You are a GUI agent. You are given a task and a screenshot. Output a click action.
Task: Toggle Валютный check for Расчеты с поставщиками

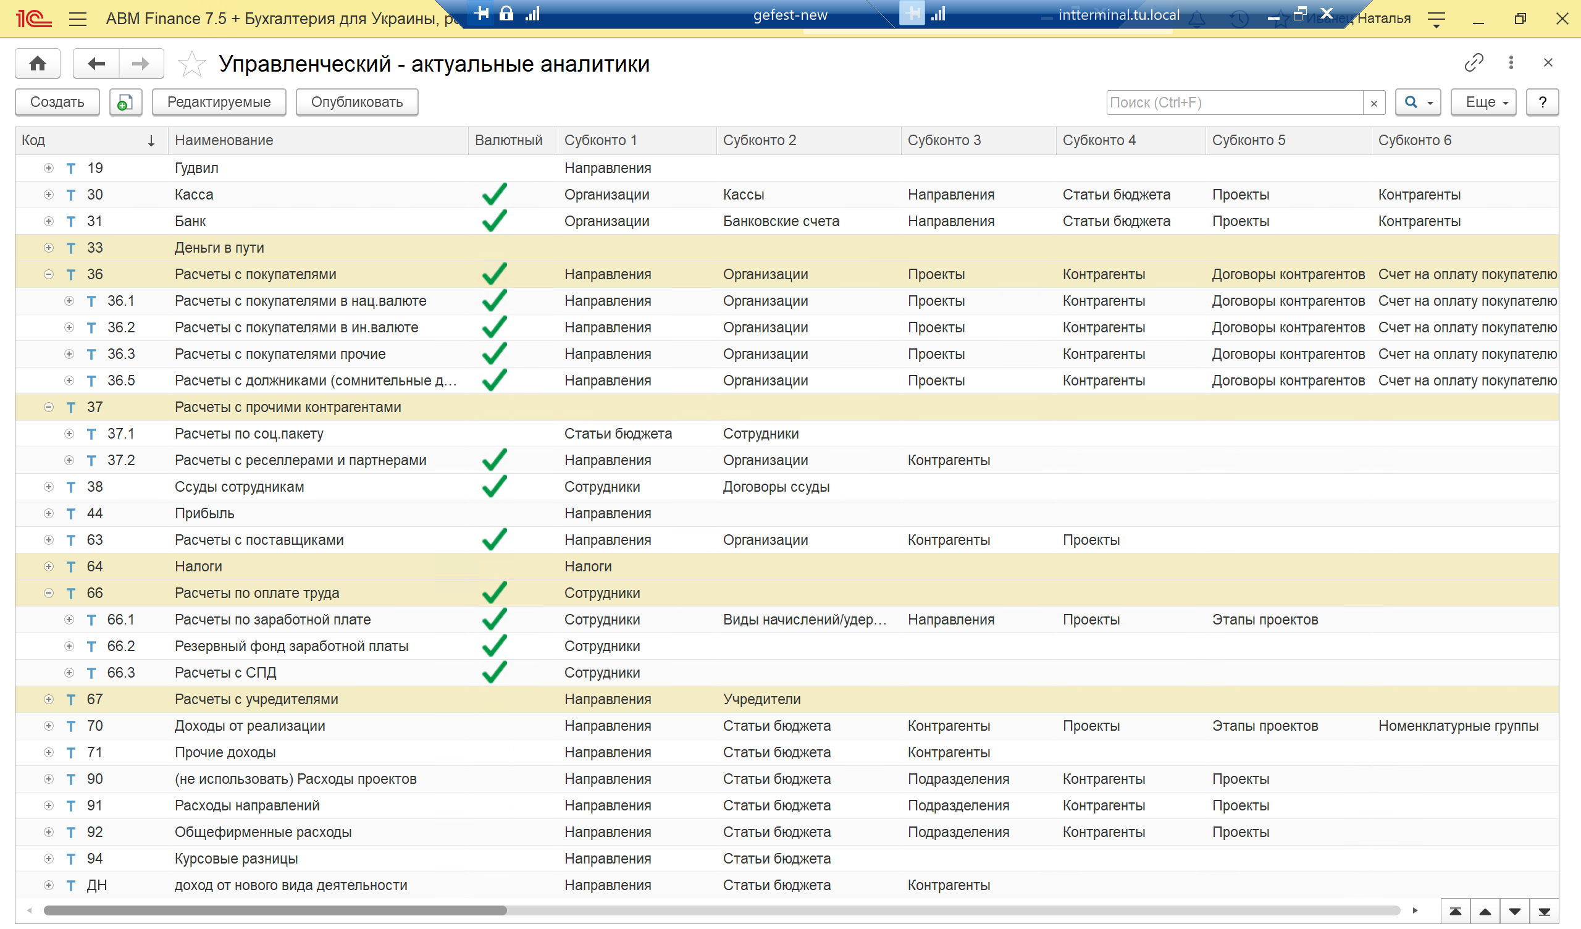495,540
